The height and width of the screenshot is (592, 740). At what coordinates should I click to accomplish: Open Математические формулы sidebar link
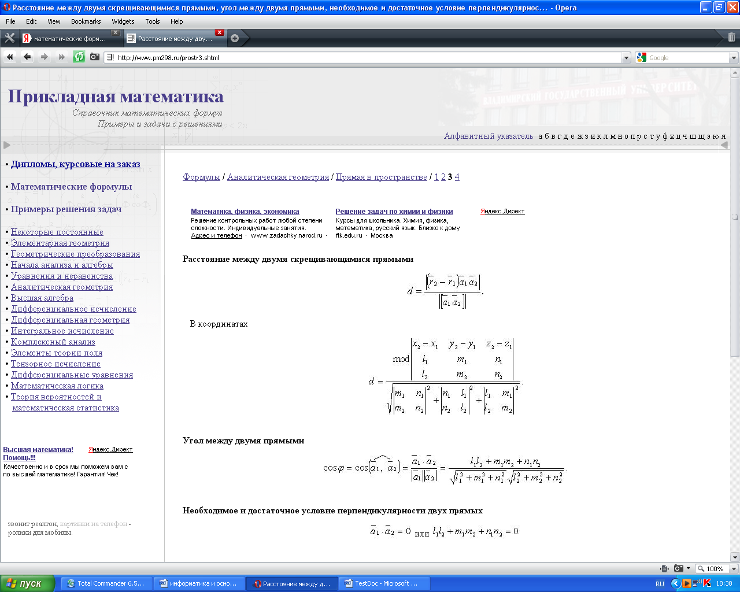click(72, 187)
